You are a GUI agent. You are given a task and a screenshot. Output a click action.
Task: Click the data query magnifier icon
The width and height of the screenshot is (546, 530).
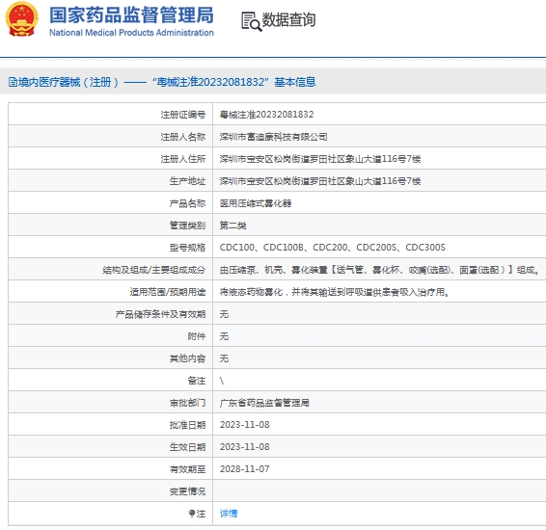point(252,21)
